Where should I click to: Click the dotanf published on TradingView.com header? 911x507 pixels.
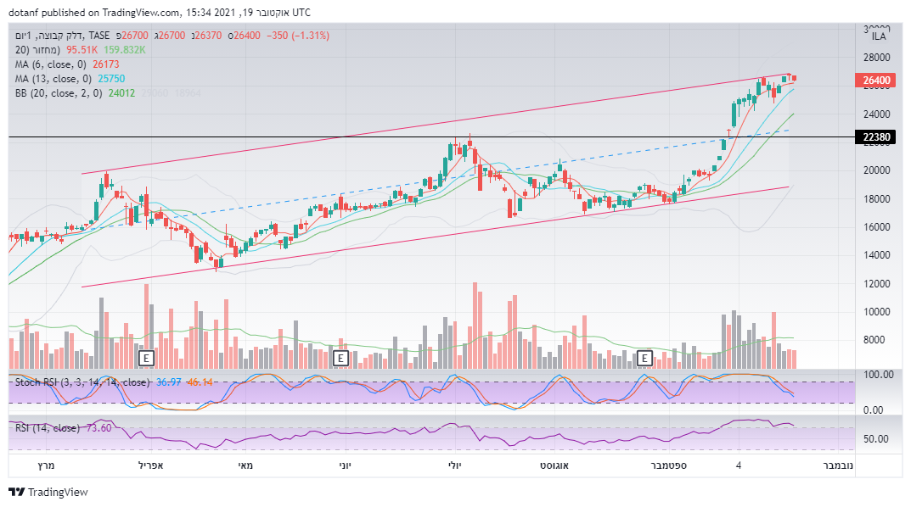point(161,12)
